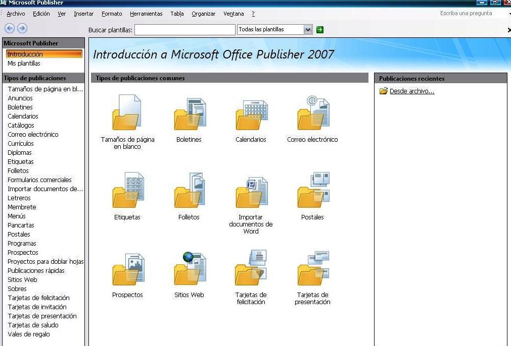The image size is (511, 346).
Task: Select Folletos in the sidebar list
Action: click(18, 170)
